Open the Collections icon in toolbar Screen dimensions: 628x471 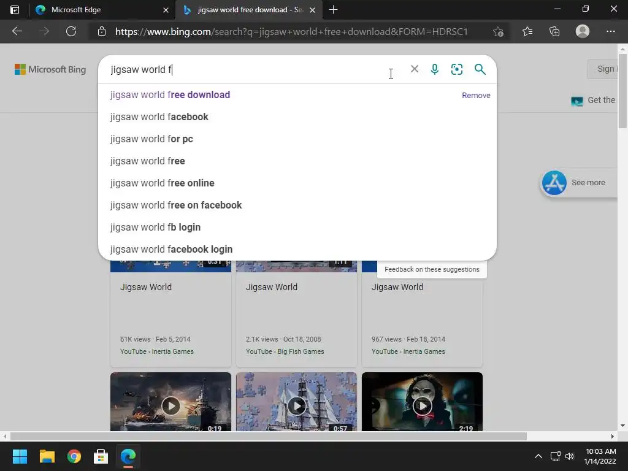pos(554,31)
